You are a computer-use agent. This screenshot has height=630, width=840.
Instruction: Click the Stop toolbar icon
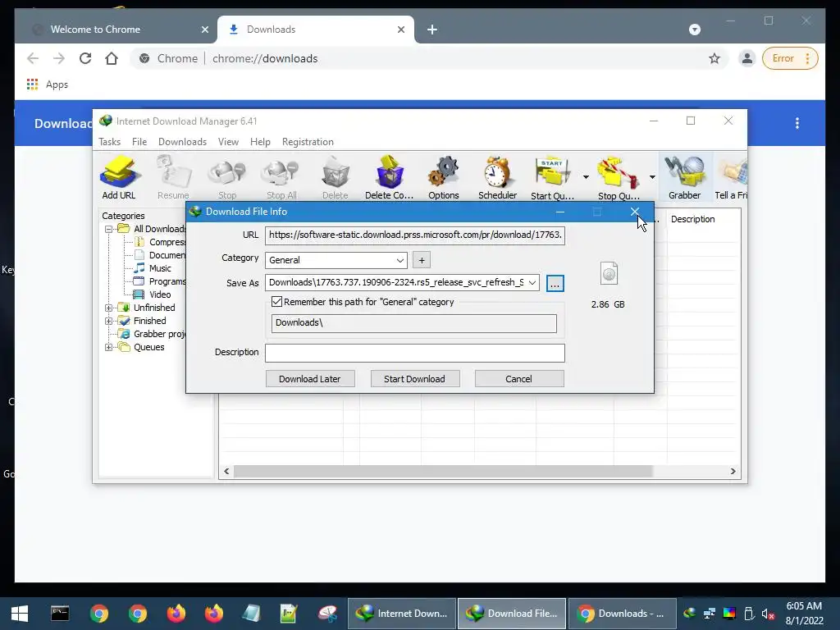tap(227, 177)
